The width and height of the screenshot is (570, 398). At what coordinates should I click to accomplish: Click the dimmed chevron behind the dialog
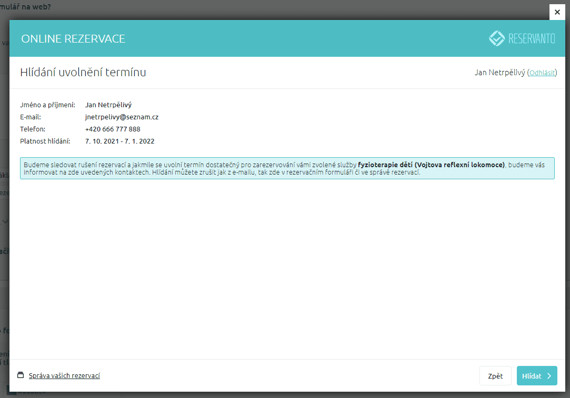point(5,222)
